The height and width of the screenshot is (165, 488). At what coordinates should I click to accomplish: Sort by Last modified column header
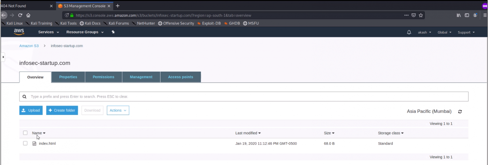coord(248,133)
